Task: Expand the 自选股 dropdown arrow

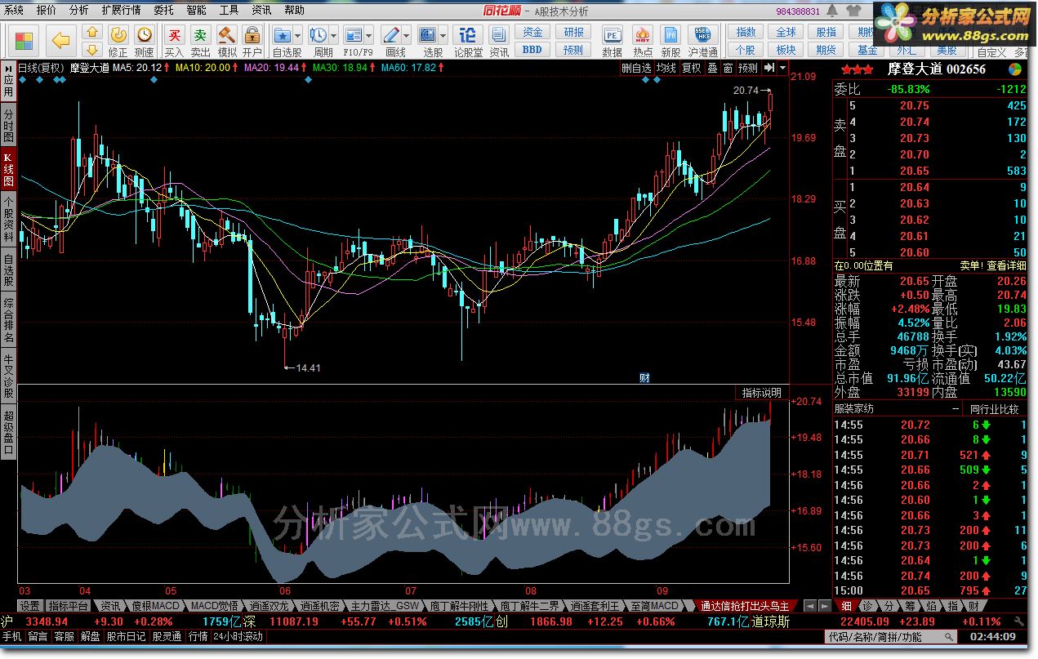Action: click(x=298, y=35)
